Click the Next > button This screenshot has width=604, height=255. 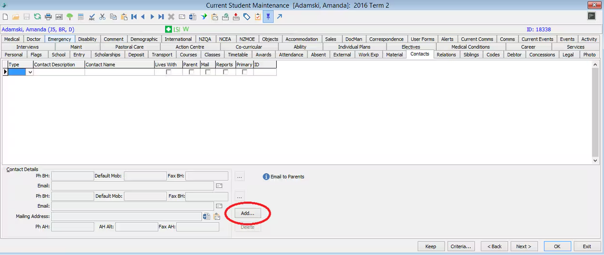click(524, 246)
